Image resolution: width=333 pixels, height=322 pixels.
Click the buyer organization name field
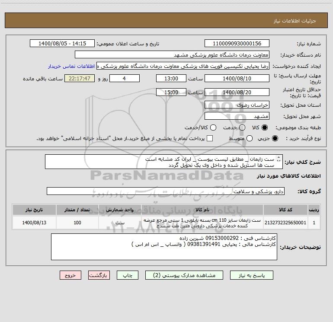(172, 54)
